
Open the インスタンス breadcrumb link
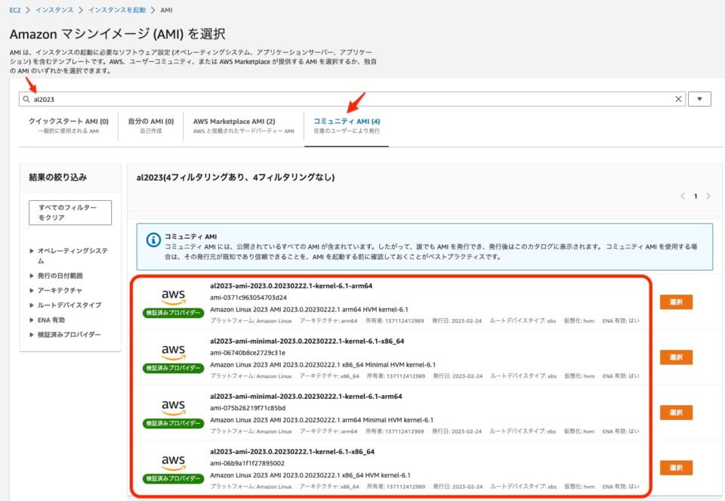coord(53,10)
